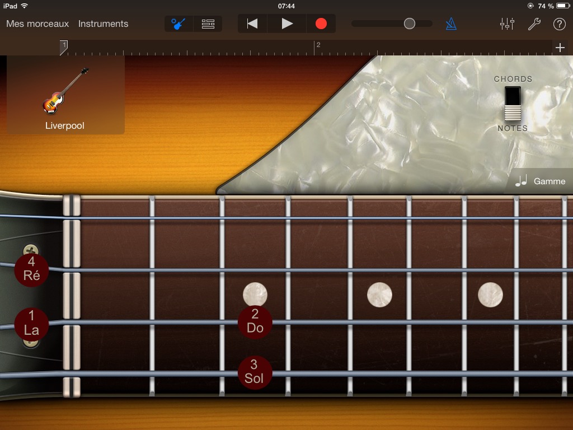Image resolution: width=573 pixels, height=430 pixels.
Task: Open the Instruments browser
Action: point(104,24)
